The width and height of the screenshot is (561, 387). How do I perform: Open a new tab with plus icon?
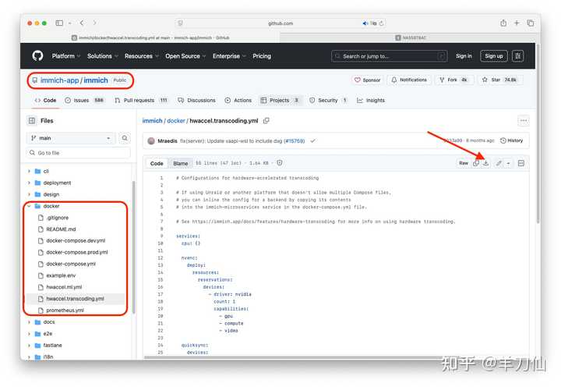point(517,23)
